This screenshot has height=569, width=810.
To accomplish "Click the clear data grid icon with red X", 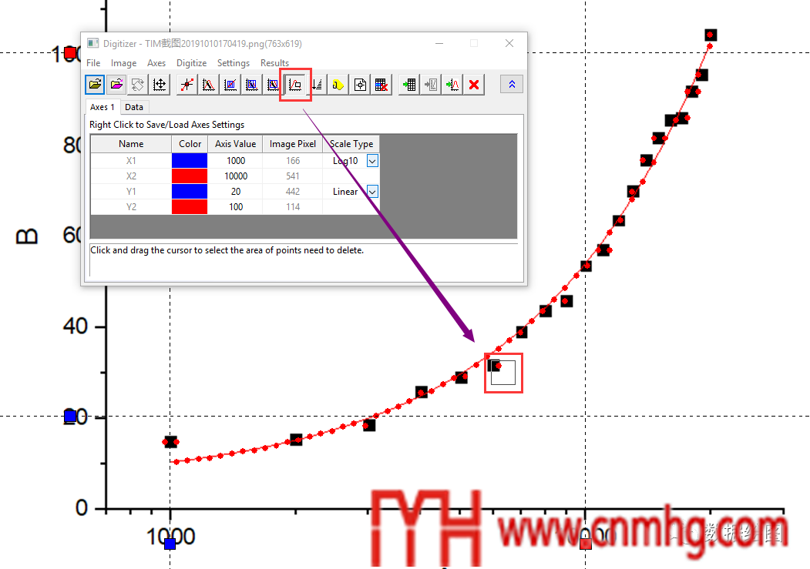I will point(381,85).
